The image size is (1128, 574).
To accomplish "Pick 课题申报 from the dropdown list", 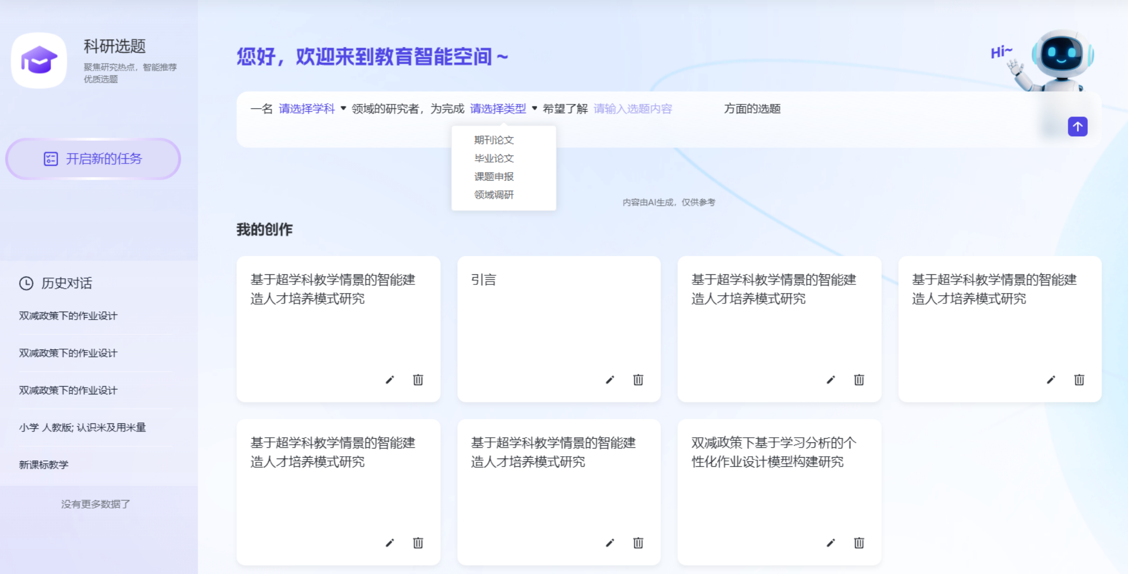I will tap(494, 176).
